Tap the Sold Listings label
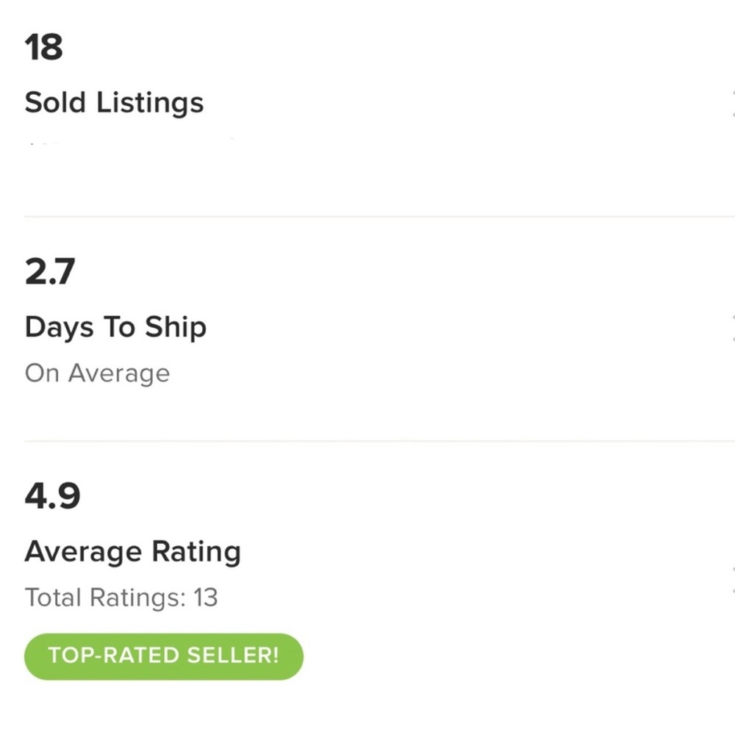The image size is (735, 735). (114, 102)
